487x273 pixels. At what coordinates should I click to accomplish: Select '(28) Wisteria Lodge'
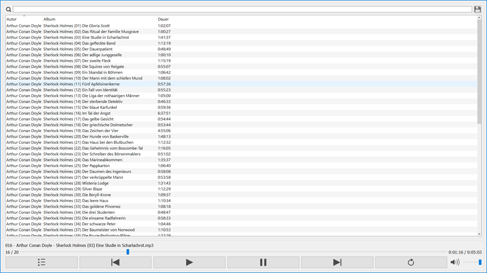pos(241,183)
